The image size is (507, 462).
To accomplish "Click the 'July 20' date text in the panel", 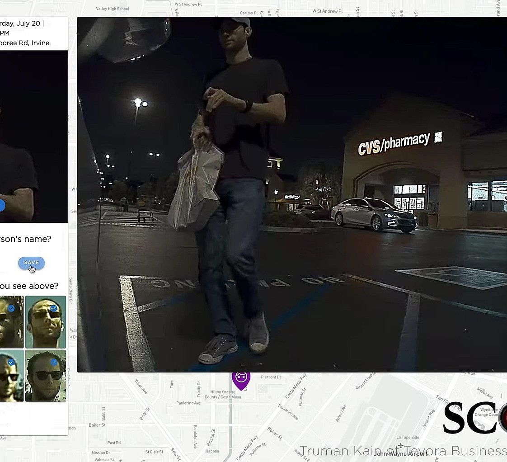I will click(x=28, y=24).
